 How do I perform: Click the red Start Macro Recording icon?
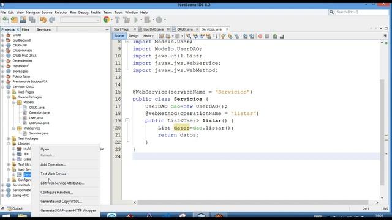[260, 37]
